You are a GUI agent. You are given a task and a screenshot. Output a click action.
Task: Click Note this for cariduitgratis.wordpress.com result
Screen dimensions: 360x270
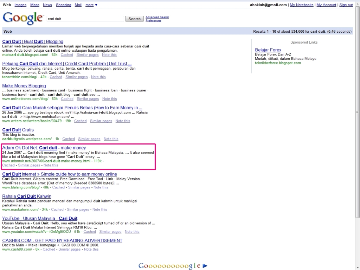(x=111, y=139)
